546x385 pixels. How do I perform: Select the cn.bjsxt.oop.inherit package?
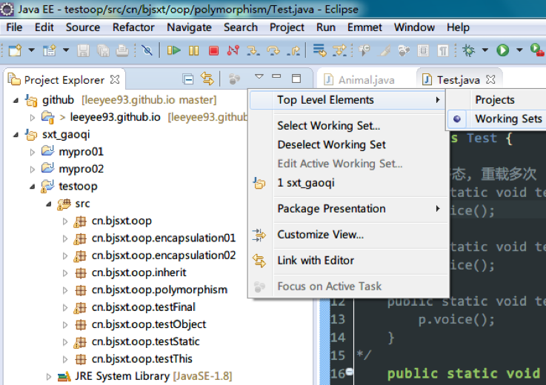click(139, 272)
